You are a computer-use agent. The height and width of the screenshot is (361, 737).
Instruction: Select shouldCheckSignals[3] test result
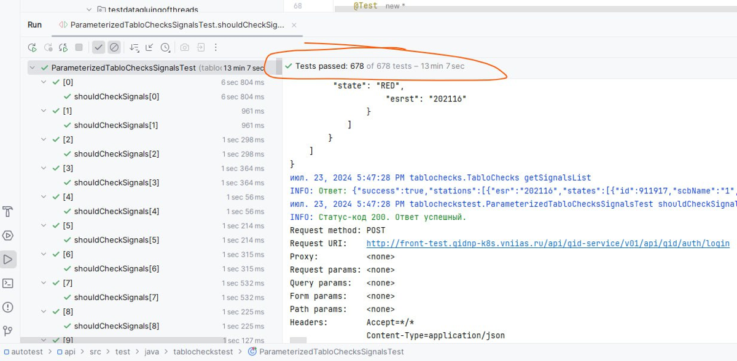coord(117,182)
